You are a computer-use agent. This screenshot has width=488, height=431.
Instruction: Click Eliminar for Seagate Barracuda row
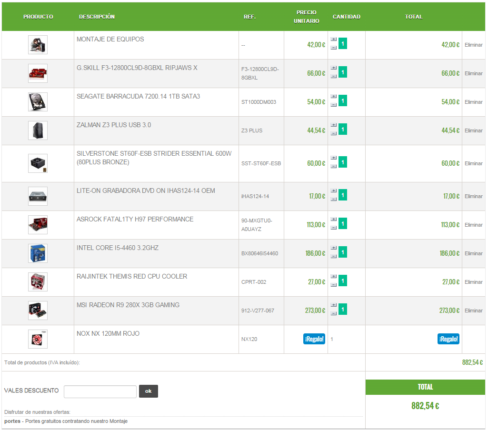tap(474, 102)
